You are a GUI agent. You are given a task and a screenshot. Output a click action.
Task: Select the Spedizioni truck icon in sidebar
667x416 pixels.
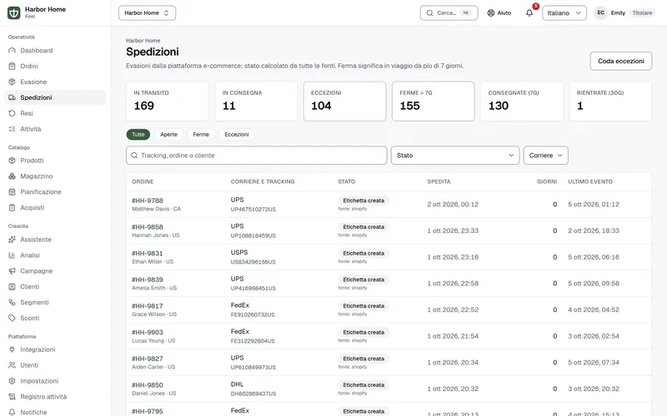point(12,97)
